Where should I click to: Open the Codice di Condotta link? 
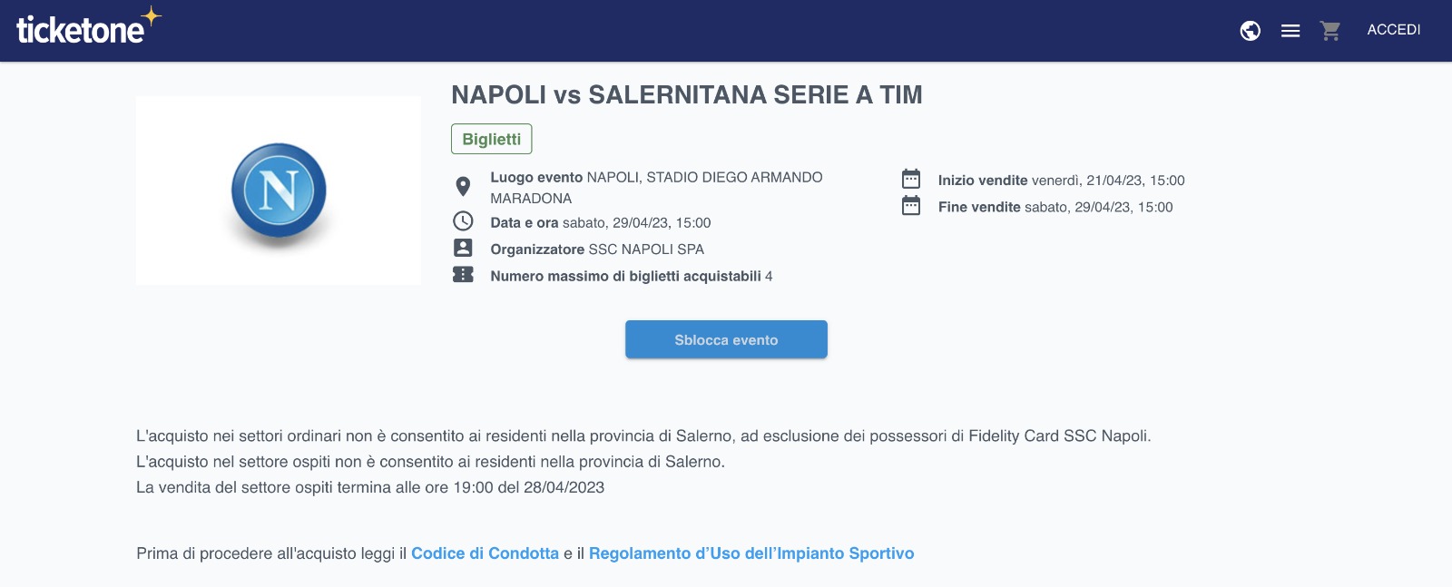pos(485,553)
